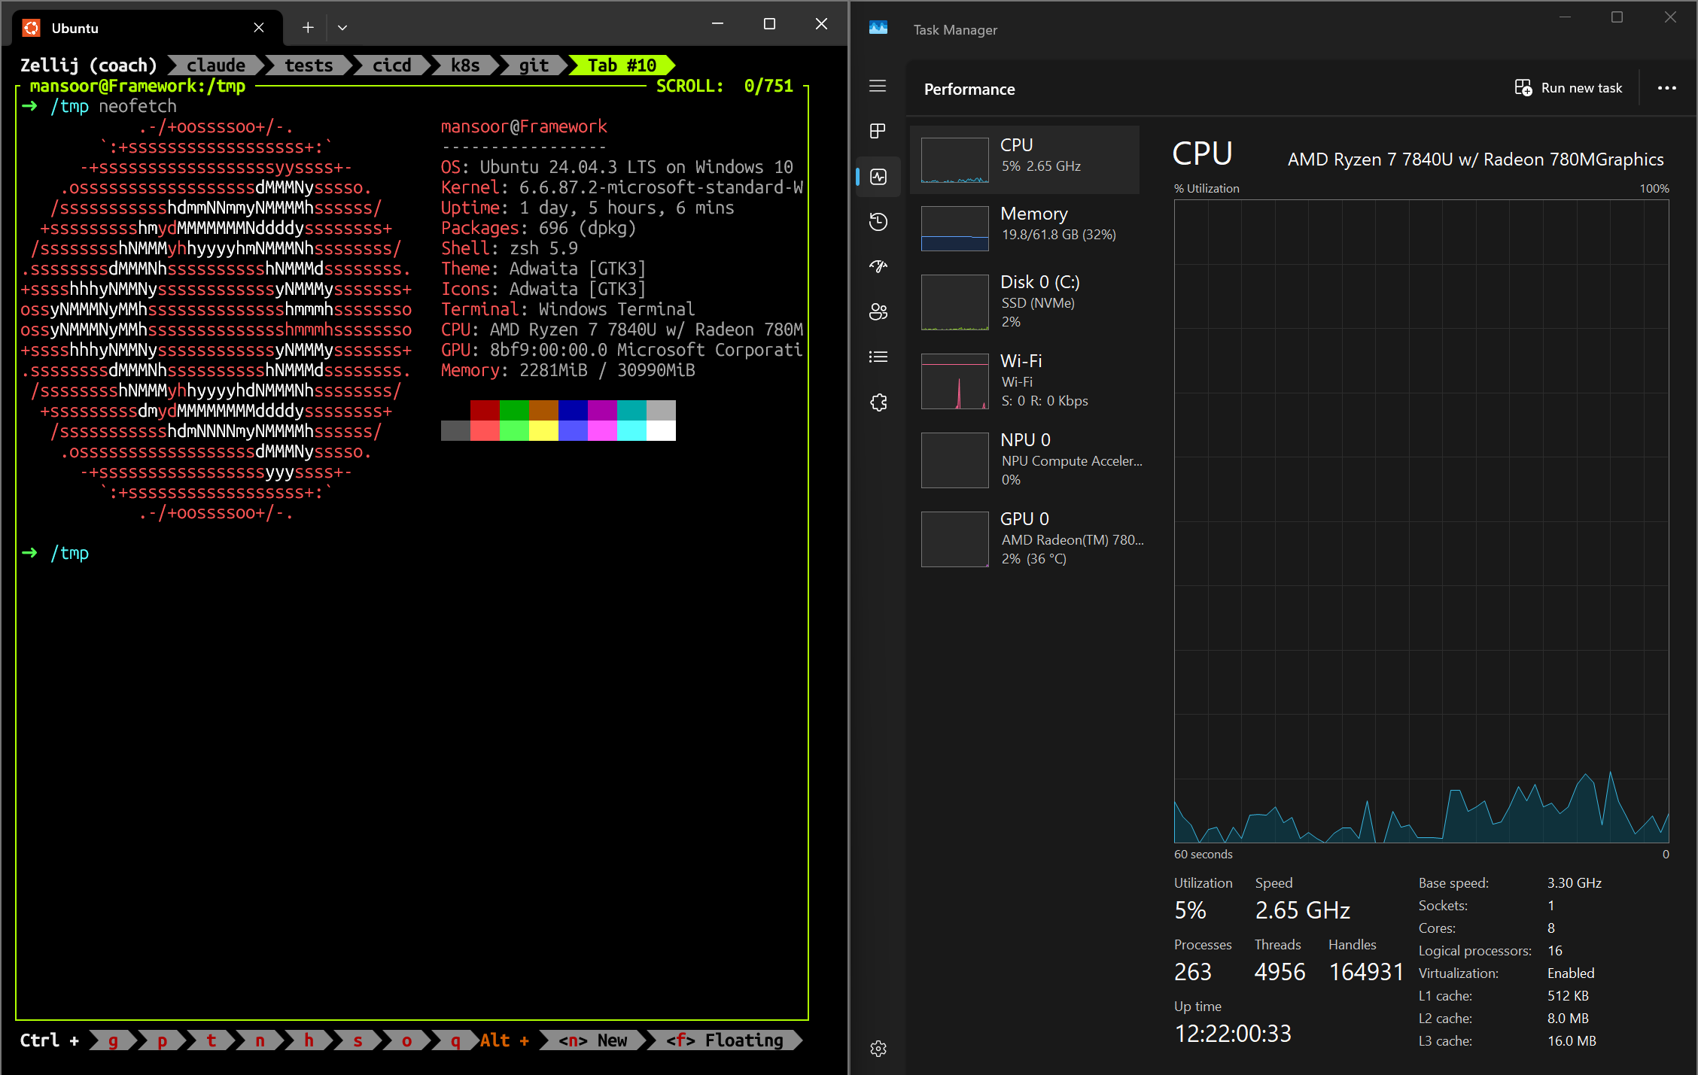The width and height of the screenshot is (1698, 1075).
Task: Switch to the claude Zellij tab
Action: (215, 65)
